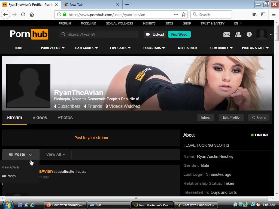Click the browser Search box
Screen dimensions: 279x209
211,15
